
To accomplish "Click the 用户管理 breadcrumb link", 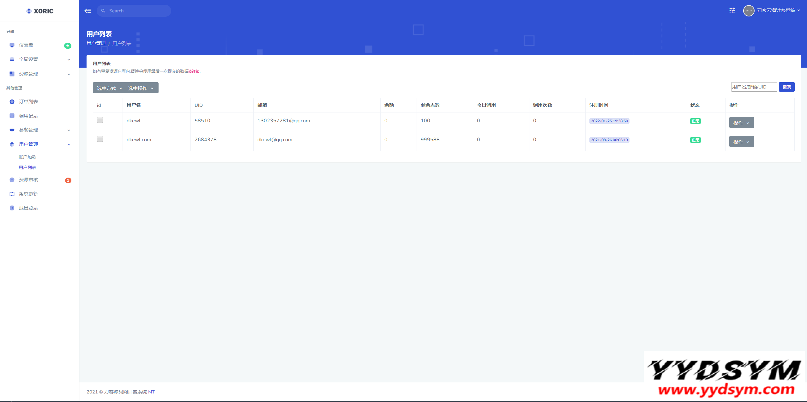I will pyautogui.click(x=96, y=43).
